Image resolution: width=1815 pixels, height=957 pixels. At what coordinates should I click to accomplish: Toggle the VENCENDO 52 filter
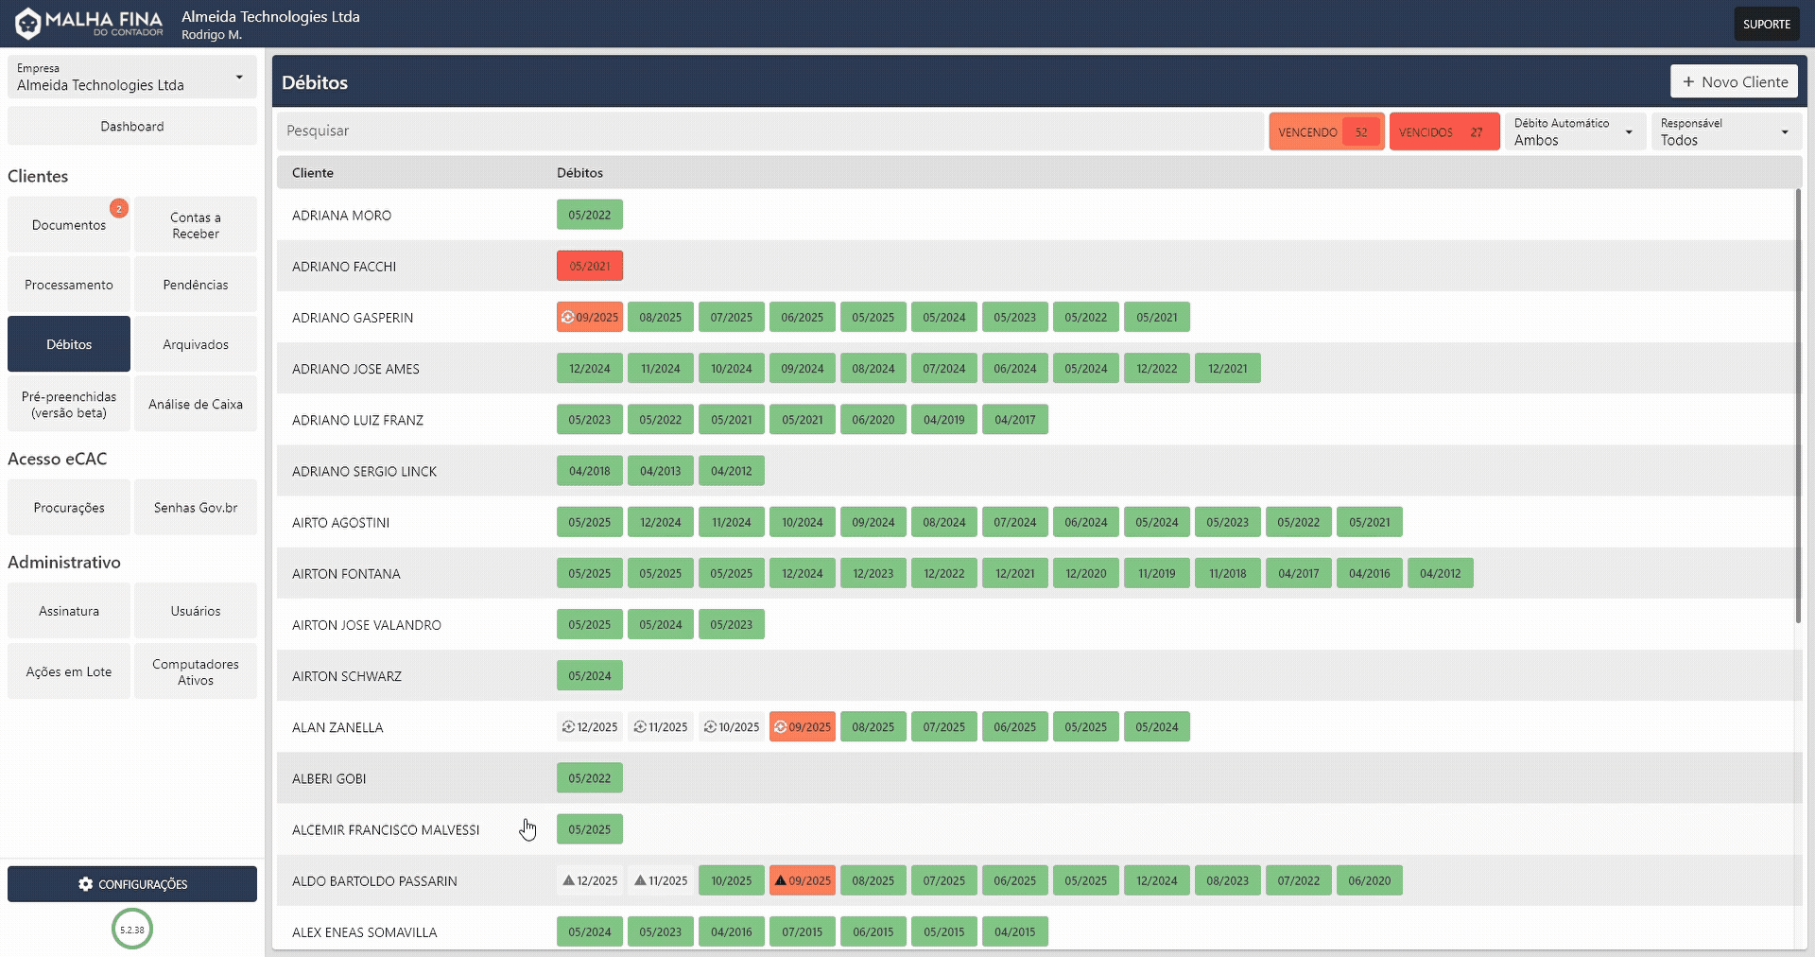pyautogui.click(x=1325, y=131)
